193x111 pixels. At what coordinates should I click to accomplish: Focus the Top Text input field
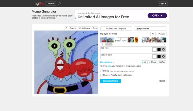[x=126, y=49]
